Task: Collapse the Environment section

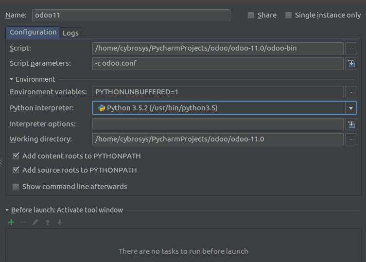Action: tap(12, 79)
